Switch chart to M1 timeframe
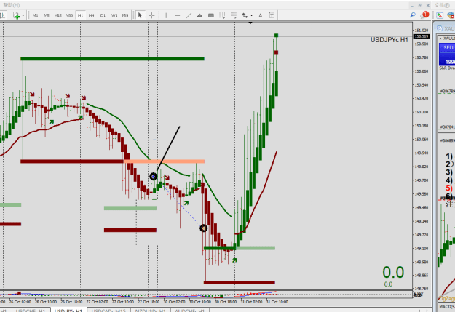This screenshot has width=455, height=312. (x=35, y=15)
